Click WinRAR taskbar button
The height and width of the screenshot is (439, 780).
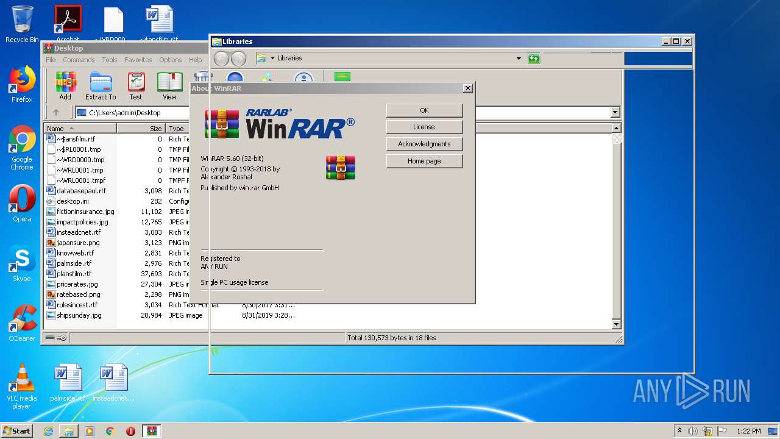click(x=152, y=431)
